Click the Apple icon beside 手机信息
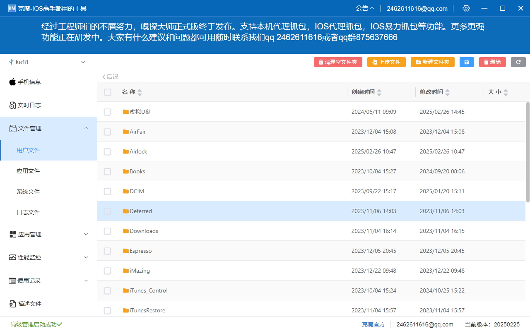This screenshot has height=331, width=530. click(12, 82)
